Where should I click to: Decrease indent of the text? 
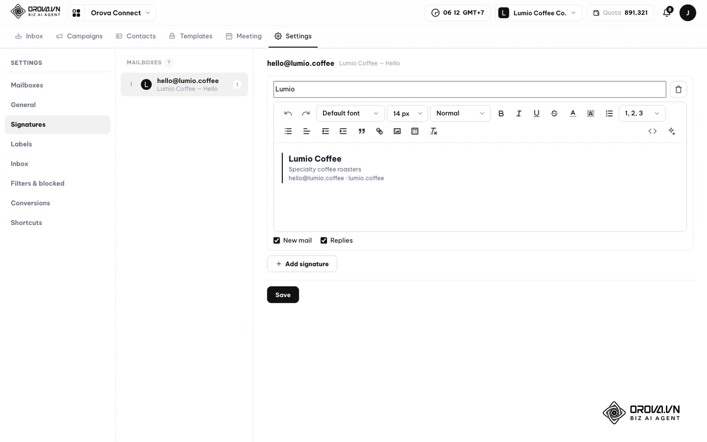click(325, 131)
